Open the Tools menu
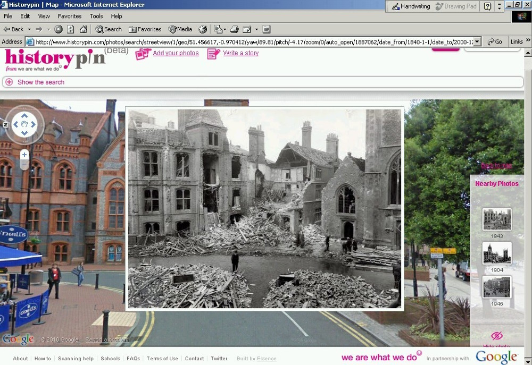 96,16
